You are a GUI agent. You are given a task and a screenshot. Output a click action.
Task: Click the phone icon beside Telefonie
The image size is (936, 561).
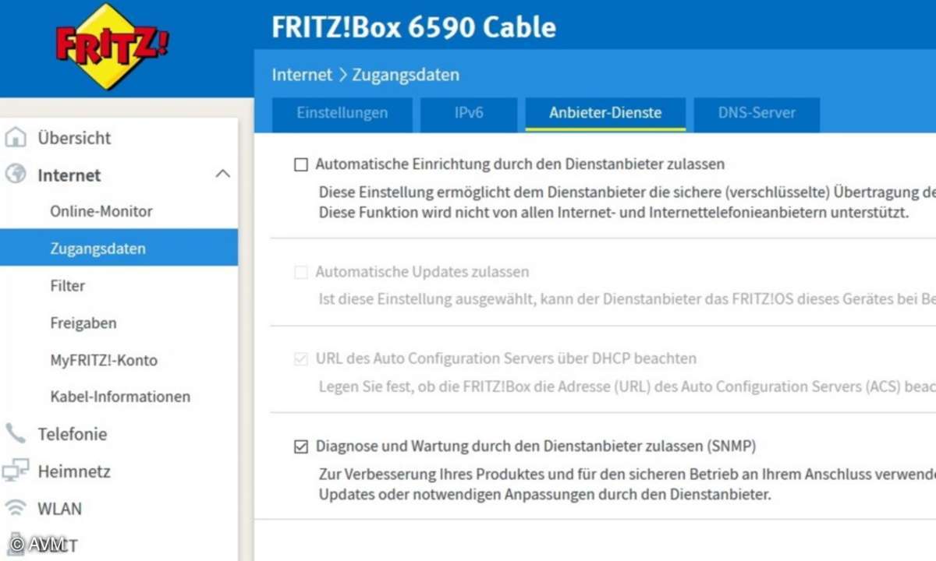point(16,434)
